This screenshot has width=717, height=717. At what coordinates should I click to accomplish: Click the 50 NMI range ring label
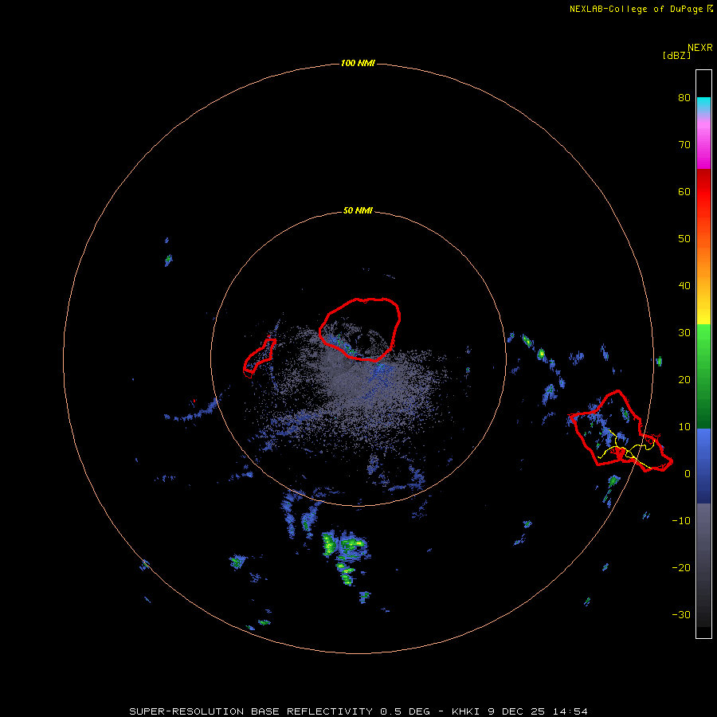point(358,211)
